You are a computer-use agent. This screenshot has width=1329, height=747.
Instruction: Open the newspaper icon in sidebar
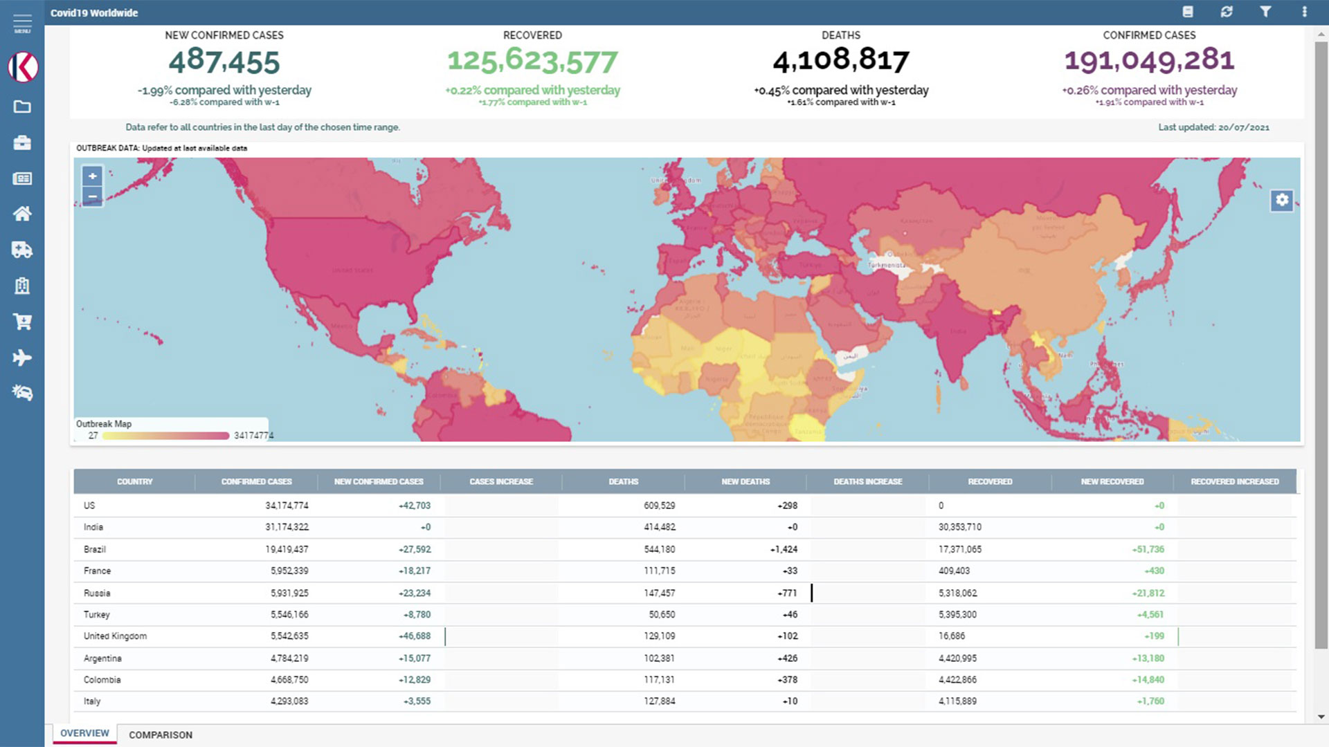pyautogui.click(x=22, y=178)
